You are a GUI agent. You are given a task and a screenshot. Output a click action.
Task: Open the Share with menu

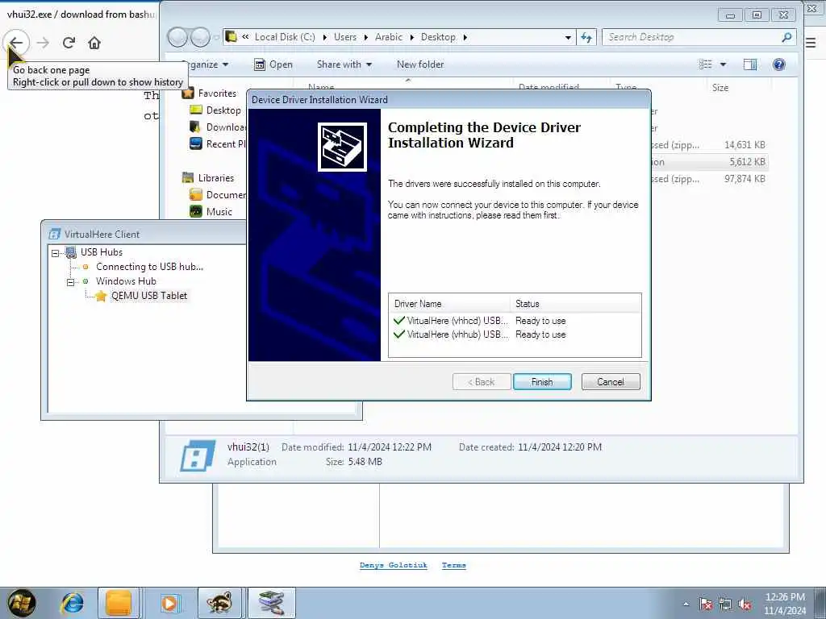344,64
